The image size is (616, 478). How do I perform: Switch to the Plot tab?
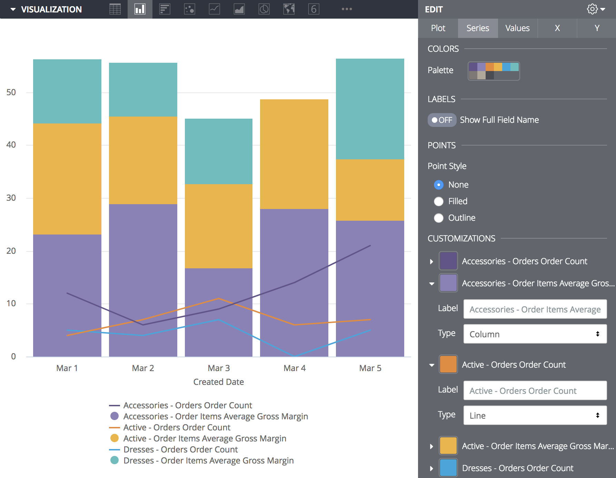pyautogui.click(x=438, y=28)
